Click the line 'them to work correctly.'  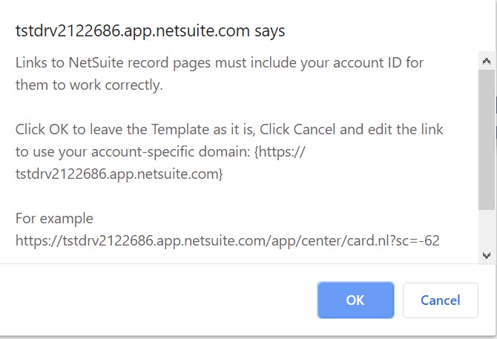point(88,85)
